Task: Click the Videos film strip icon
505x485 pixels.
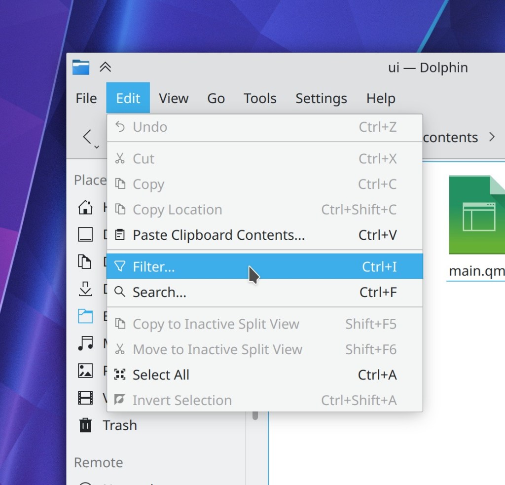Action: tap(85, 397)
